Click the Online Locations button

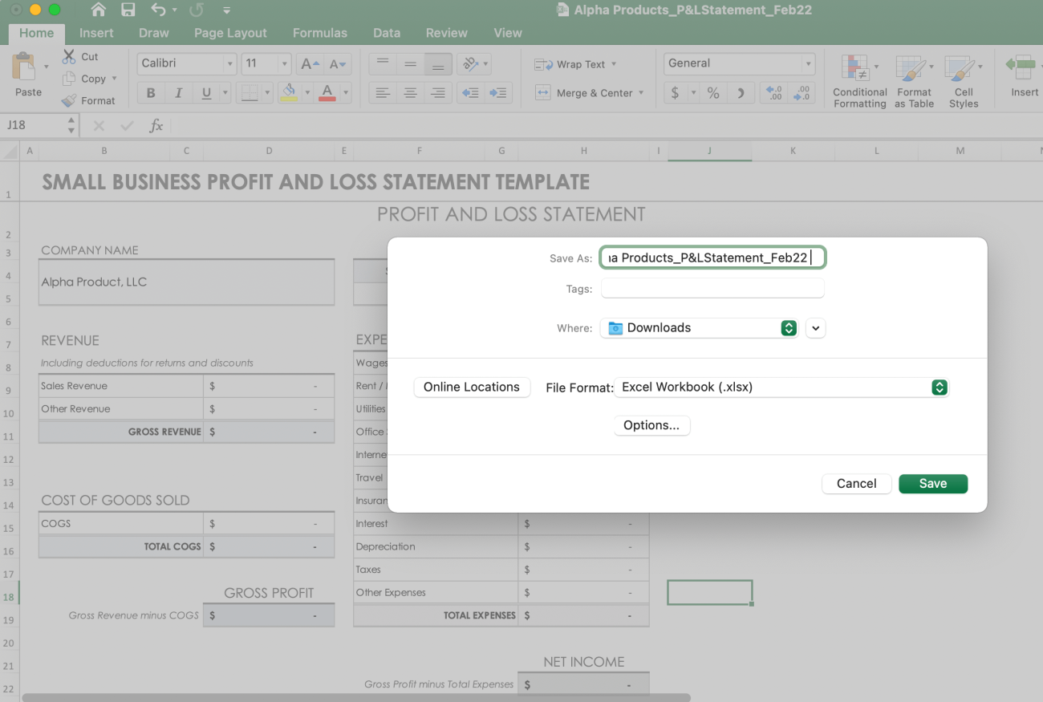click(472, 387)
